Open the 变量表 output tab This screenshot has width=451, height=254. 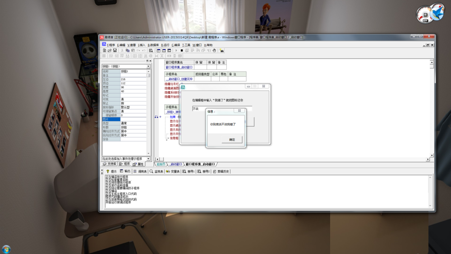pos(173,171)
